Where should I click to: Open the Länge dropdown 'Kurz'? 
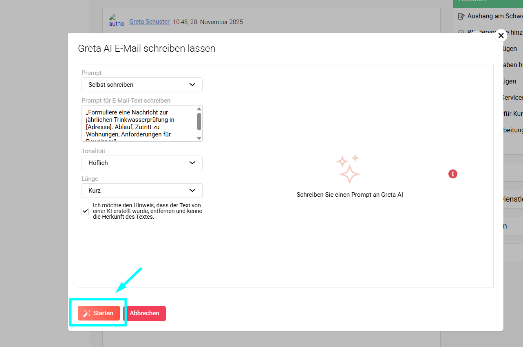pyautogui.click(x=142, y=191)
